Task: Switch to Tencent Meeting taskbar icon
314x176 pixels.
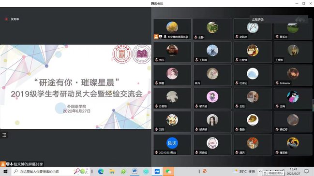Action: 157,171
